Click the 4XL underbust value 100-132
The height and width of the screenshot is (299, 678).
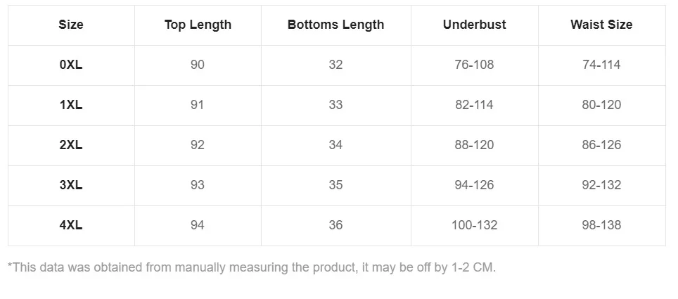tap(474, 225)
